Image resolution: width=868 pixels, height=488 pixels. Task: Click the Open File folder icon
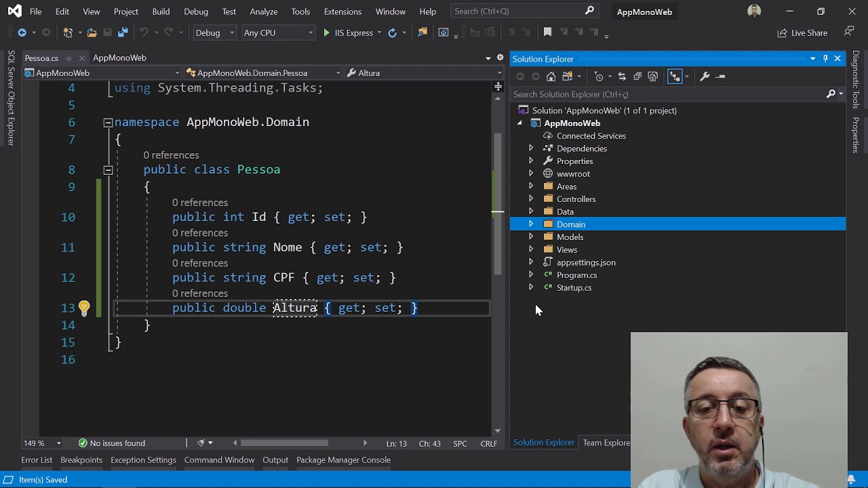(x=92, y=33)
